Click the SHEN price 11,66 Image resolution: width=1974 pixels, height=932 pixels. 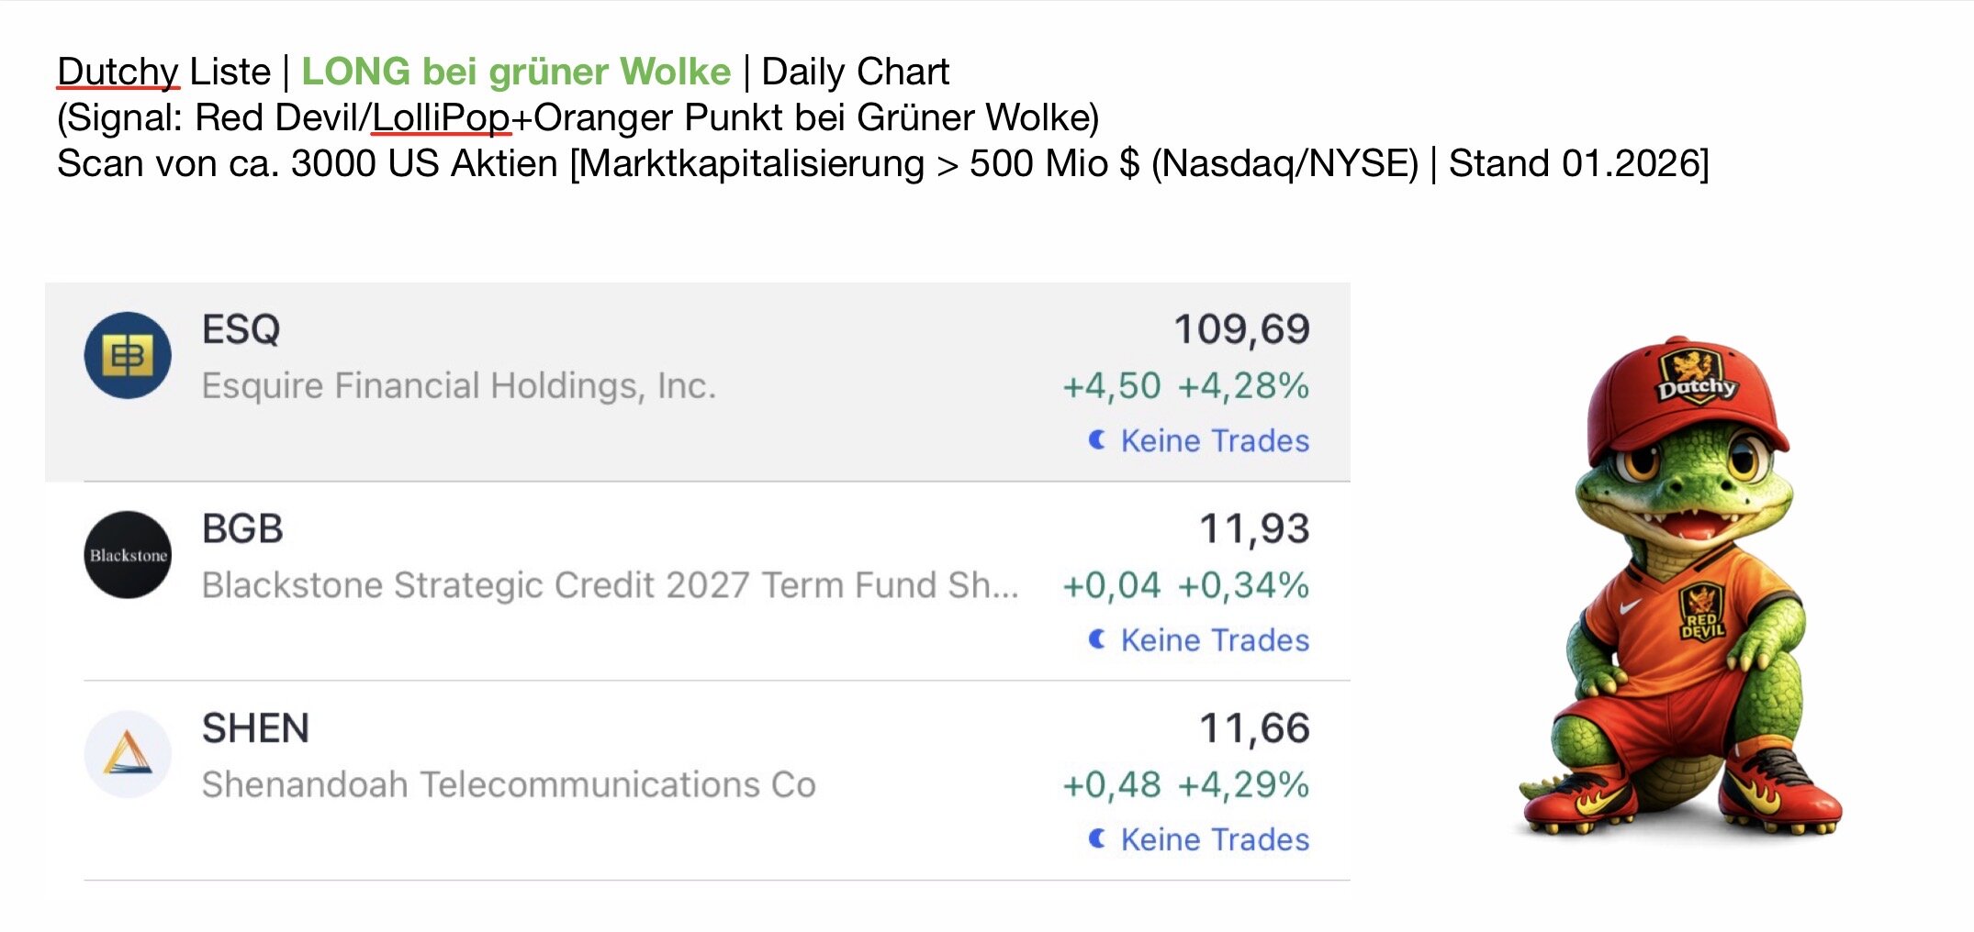pyautogui.click(x=1254, y=728)
